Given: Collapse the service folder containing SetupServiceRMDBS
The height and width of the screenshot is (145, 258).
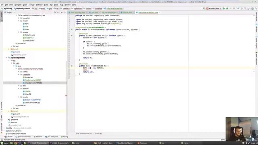Looking at the screenshot, I should (x=19, y=97).
